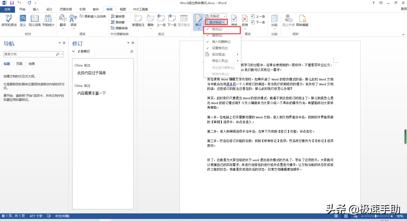Switch to web layout view in status bar

[x=355, y=216]
